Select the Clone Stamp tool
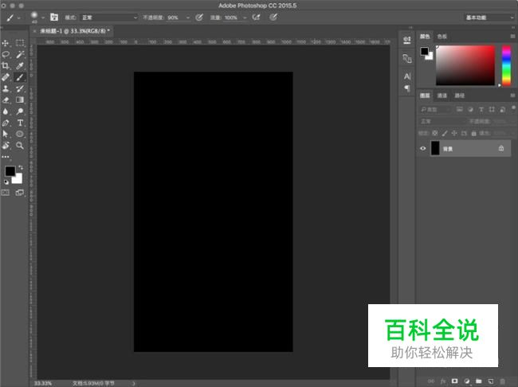 6,88
